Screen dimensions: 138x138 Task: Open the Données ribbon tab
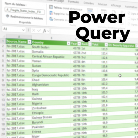click(x=89, y=3)
